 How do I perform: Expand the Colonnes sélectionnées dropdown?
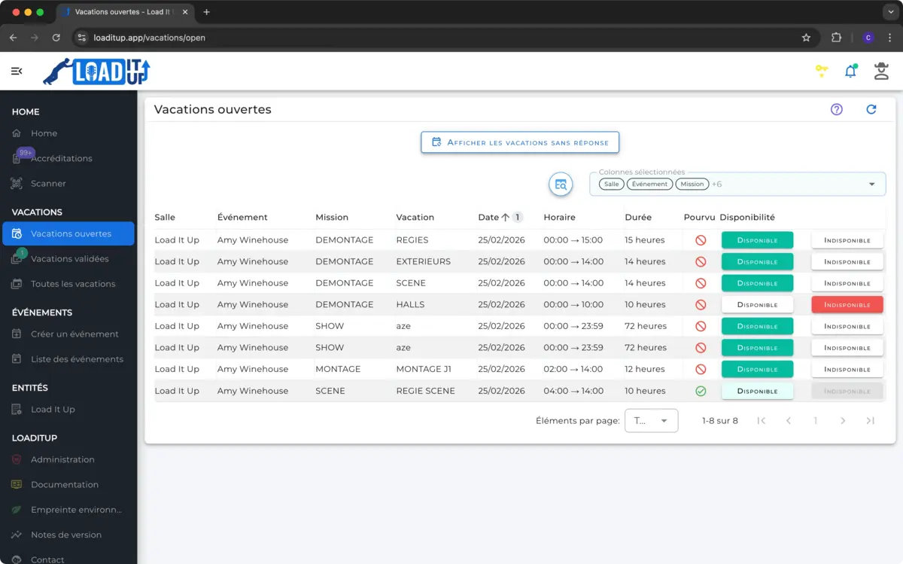click(871, 184)
